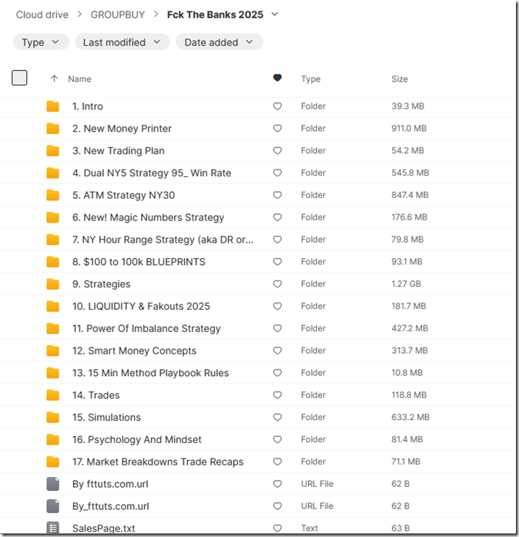Open Fck The Banks 2025 breadcrumb chevron

[x=275, y=15]
